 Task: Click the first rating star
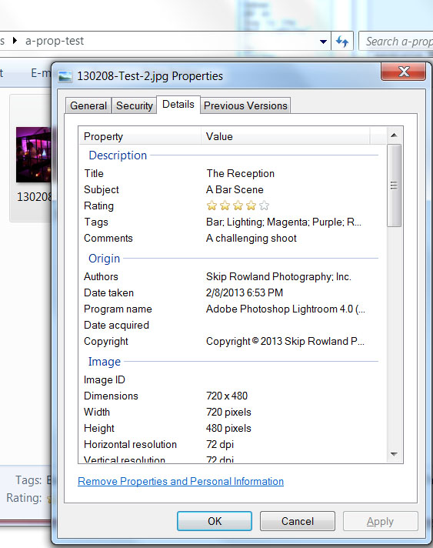pos(212,205)
